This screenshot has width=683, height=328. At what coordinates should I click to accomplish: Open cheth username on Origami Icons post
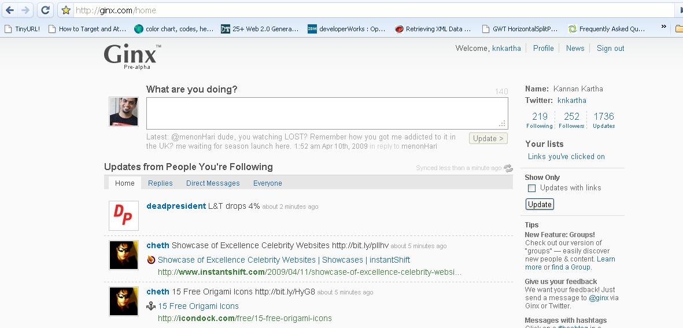pos(158,292)
